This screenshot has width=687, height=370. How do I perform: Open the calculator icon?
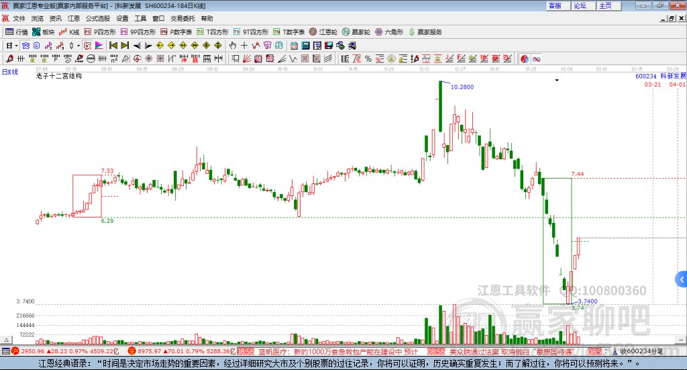305,46
